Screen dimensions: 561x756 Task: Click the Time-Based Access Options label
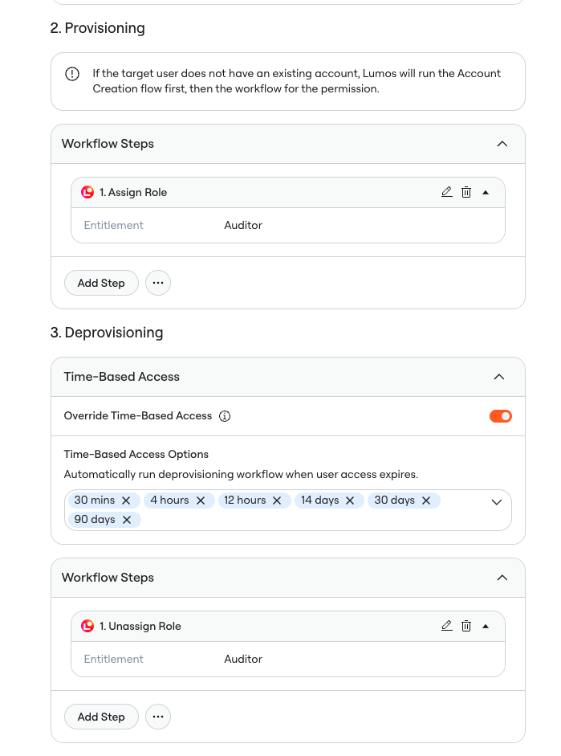point(136,454)
